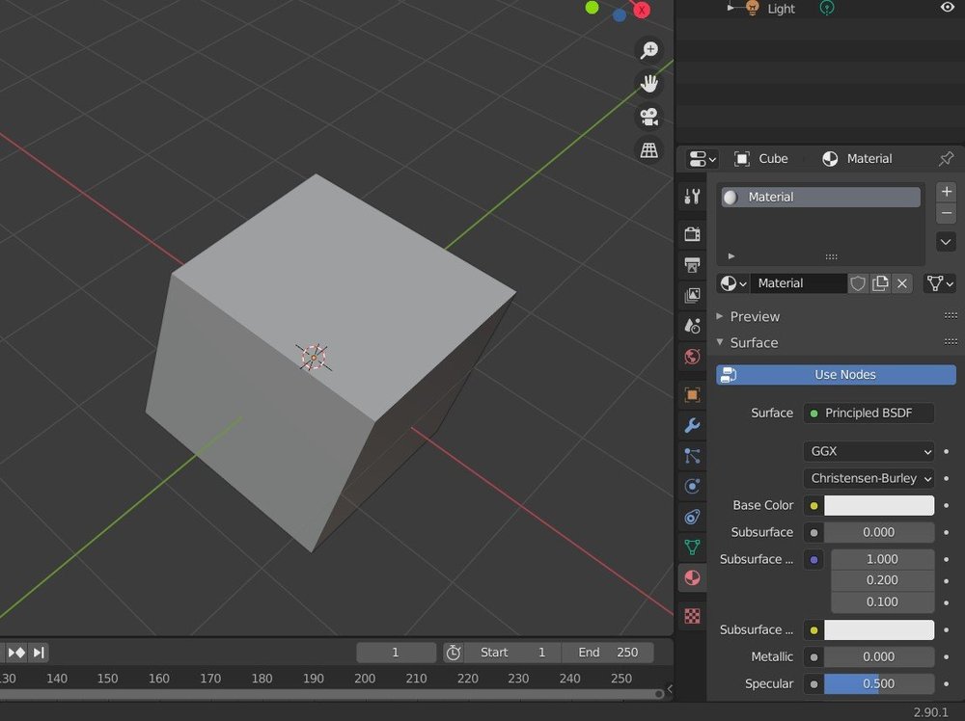
Task: Pin the properties context with the pin icon
Action: click(947, 159)
